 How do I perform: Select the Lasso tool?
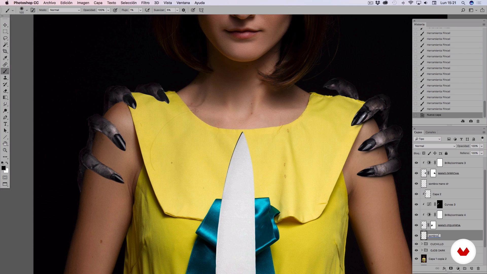point(5,38)
